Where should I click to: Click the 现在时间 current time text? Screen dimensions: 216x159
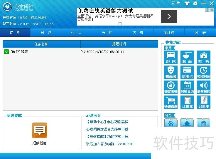point(28,24)
